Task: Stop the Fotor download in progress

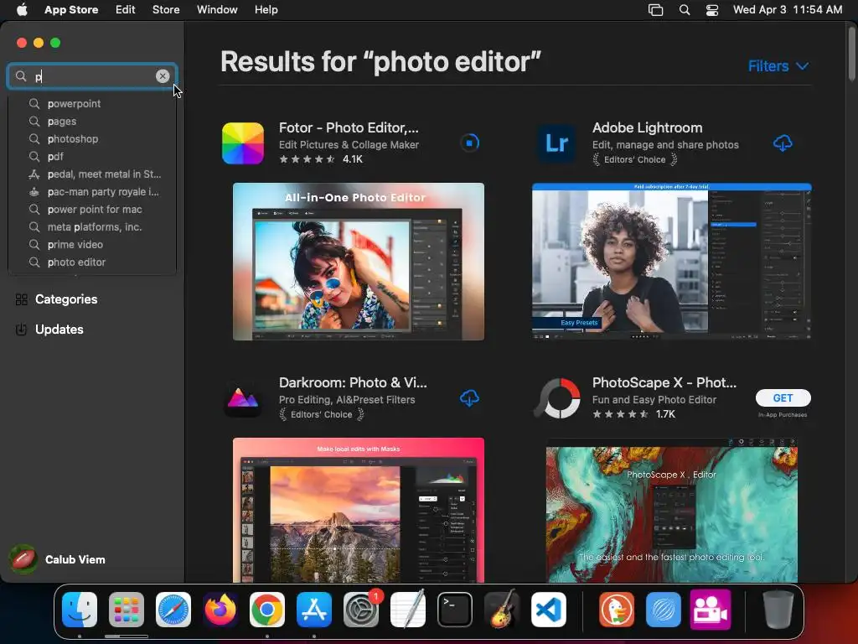Action: tap(469, 143)
